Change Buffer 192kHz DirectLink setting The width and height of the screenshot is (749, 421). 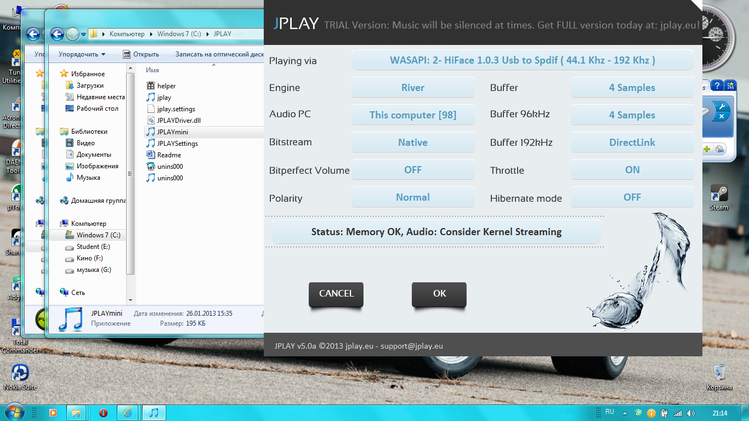pyautogui.click(x=632, y=143)
